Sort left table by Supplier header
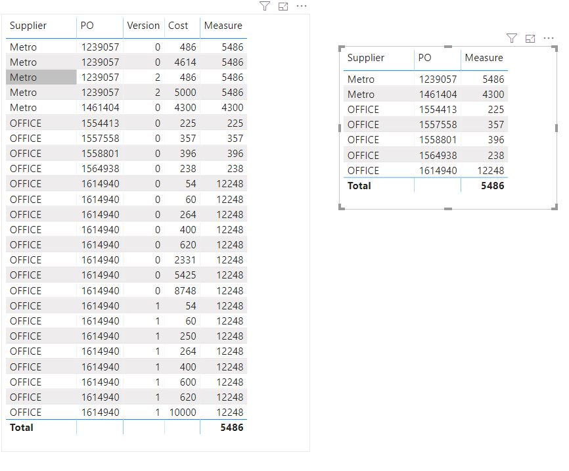Image resolution: width=569 pixels, height=471 pixels. (28, 26)
